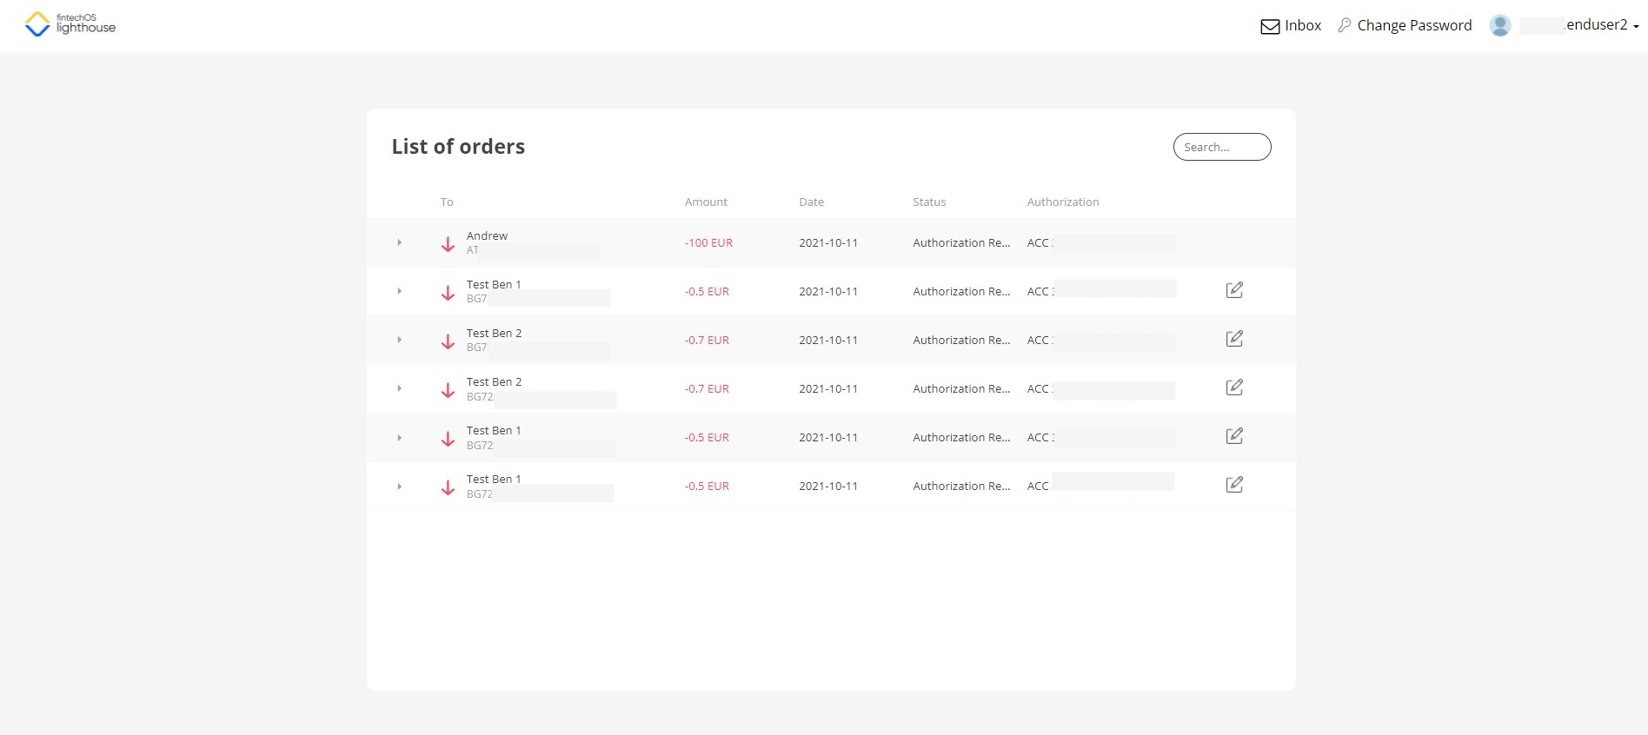
Task: Open the Inbox link
Action: coord(1302,25)
